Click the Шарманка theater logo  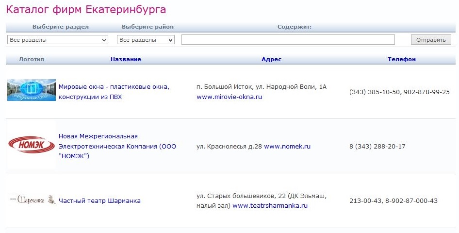(x=32, y=200)
